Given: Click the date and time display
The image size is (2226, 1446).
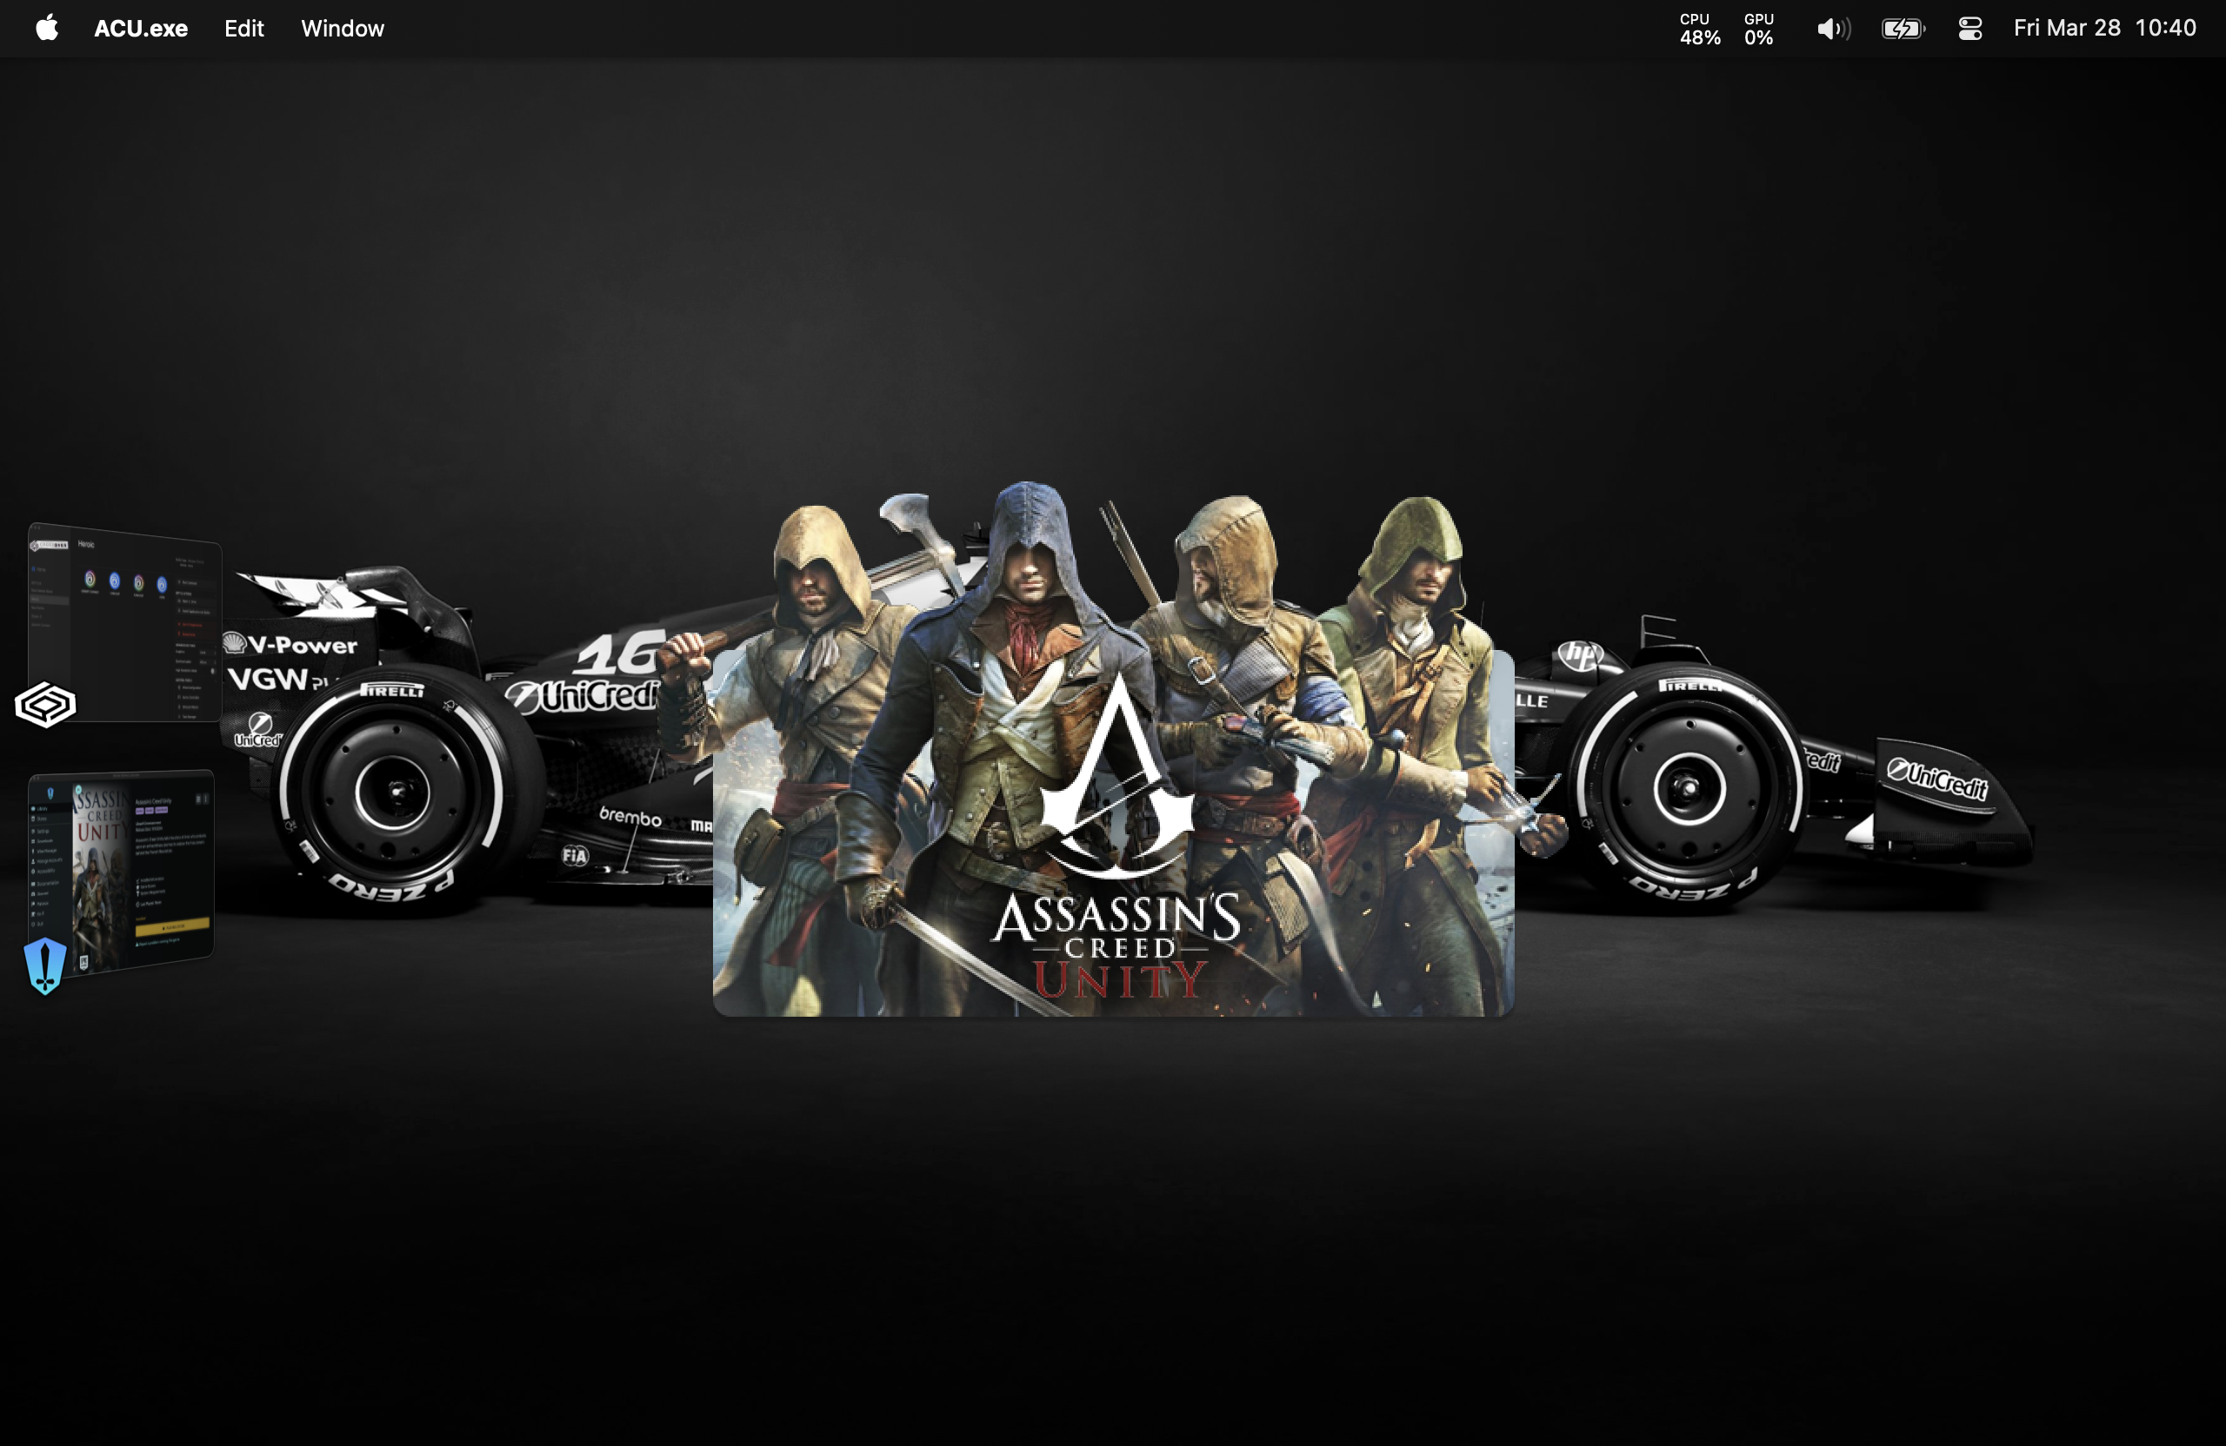Looking at the screenshot, I should (2104, 28).
